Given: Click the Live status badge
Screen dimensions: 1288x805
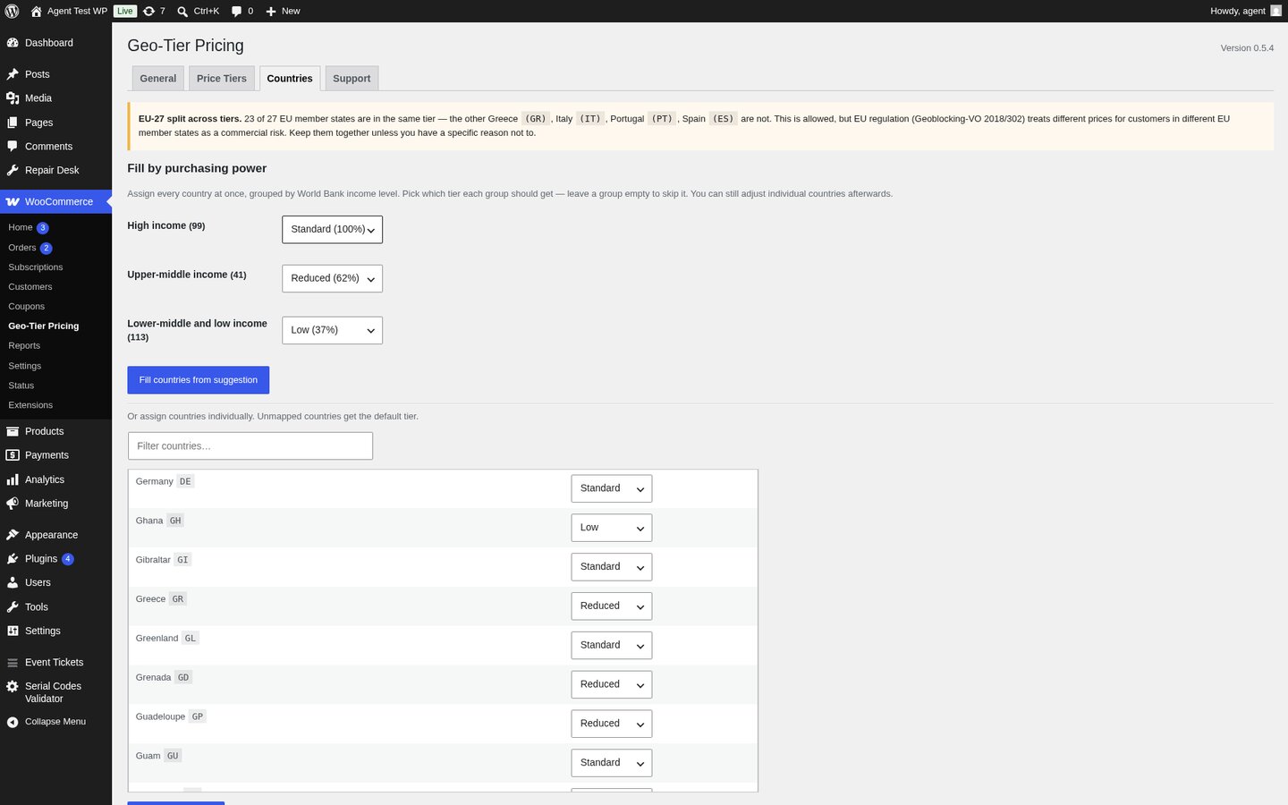Looking at the screenshot, I should 125,11.
